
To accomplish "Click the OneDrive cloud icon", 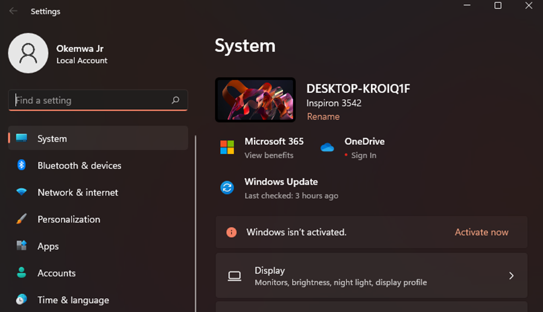I will (x=327, y=147).
